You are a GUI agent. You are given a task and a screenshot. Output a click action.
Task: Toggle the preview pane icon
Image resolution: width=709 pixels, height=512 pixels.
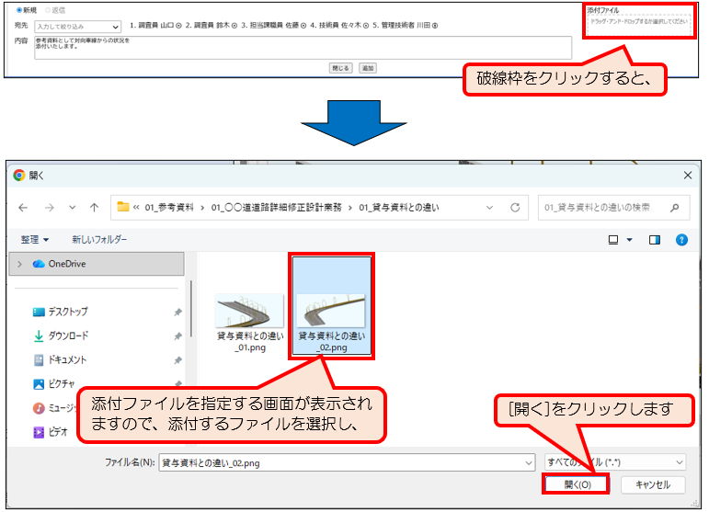(655, 240)
